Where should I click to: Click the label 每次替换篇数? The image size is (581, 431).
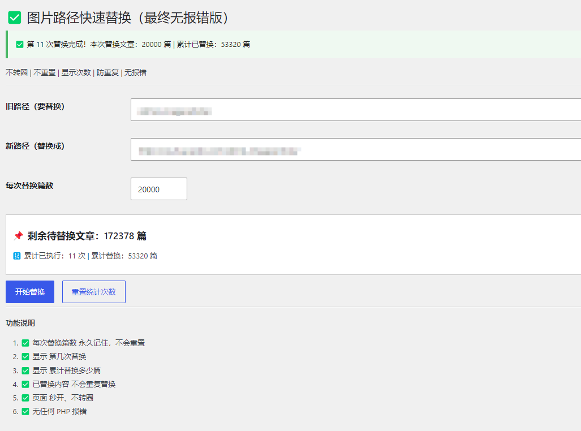pos(29,186)
